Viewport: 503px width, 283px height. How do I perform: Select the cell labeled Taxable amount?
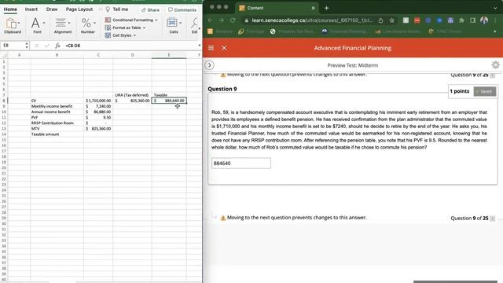57,134
